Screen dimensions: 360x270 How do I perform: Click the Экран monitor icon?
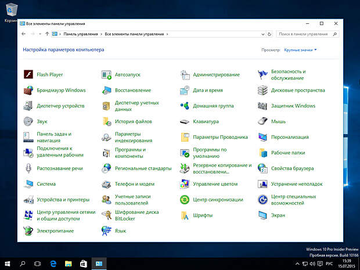click(x=262, y=215)
